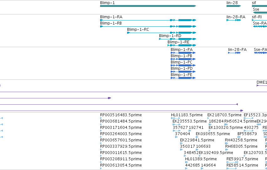The width and height of the screenshot is (267, 170).
Task: Select the Sse-RA transcript arrows
Action: pos(260,26)
